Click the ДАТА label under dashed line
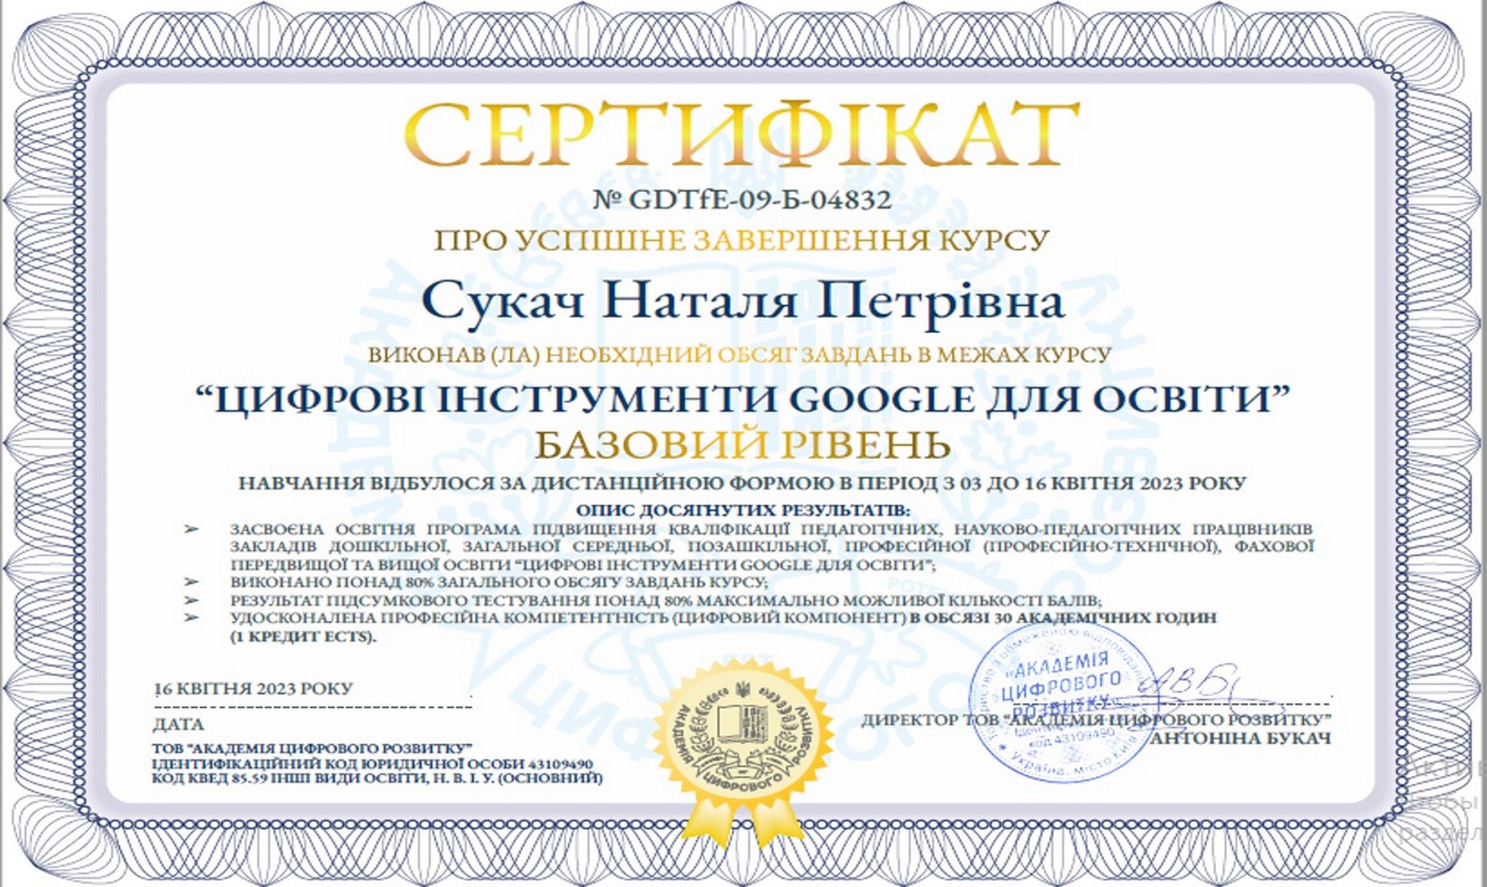Image resolution: width=1487 pixels, height=887 pixels. click(x=178, y=724)
